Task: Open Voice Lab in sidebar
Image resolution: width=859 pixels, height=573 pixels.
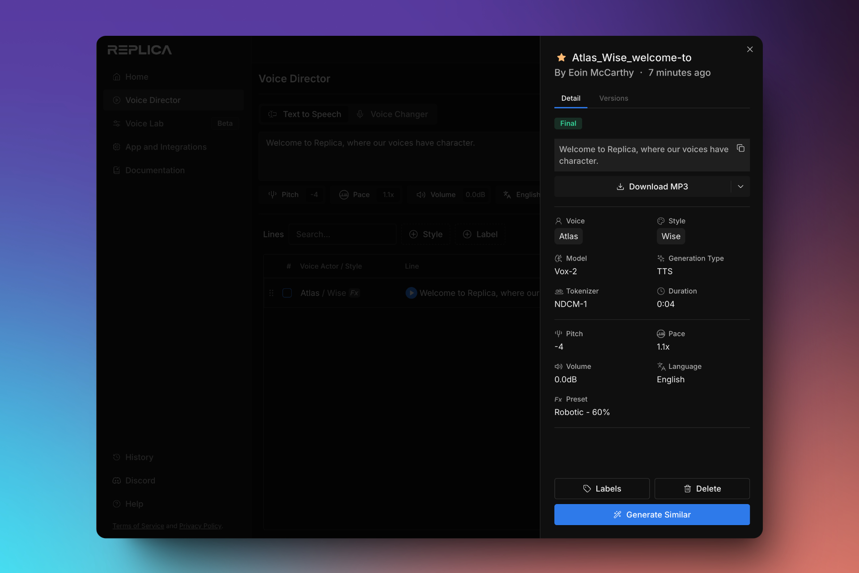Action: click(174, 123)
